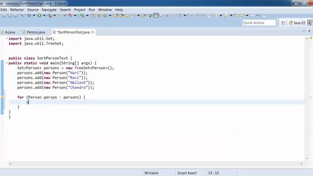
Task: Click the Run Last Tool icon next to Run
Action: click(49, 15)
